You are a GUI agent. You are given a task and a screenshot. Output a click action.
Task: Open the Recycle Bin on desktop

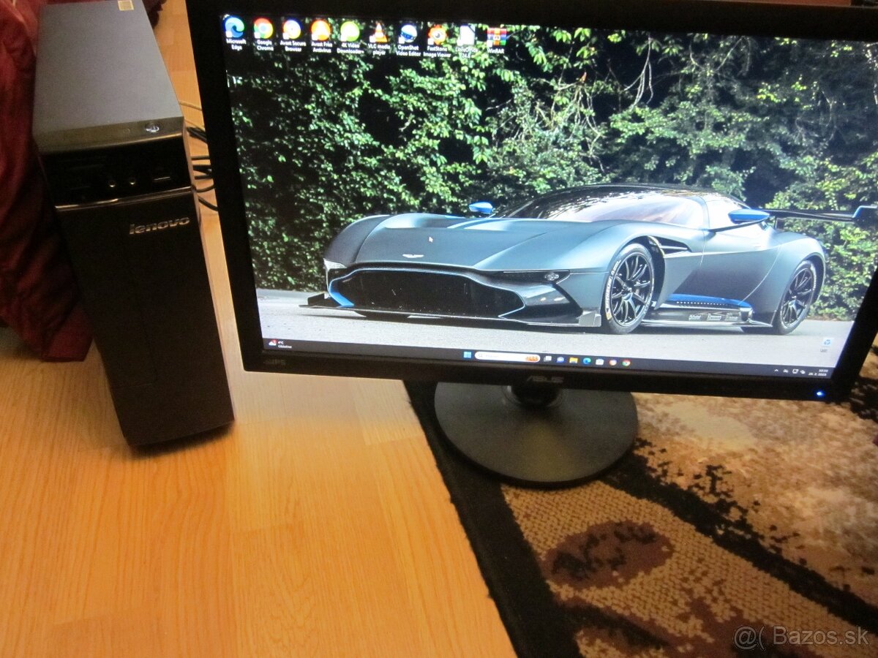point(827,344)
